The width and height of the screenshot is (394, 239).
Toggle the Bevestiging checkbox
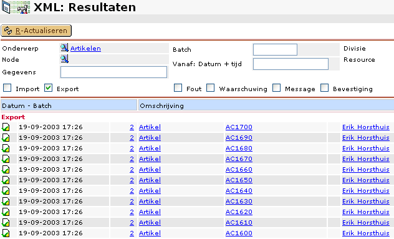point(324,88)
